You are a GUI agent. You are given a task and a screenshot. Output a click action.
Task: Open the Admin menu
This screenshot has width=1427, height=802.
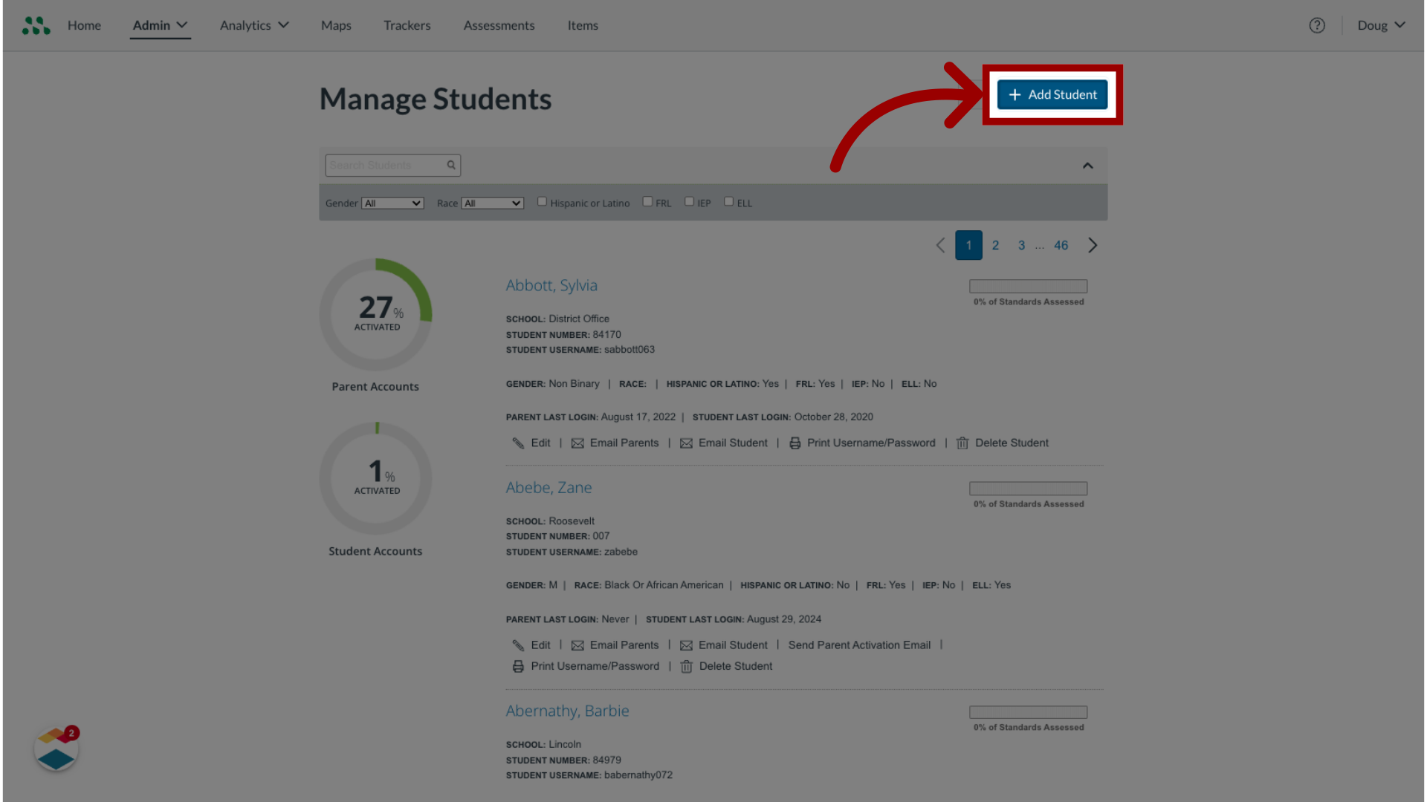point(159,25)
